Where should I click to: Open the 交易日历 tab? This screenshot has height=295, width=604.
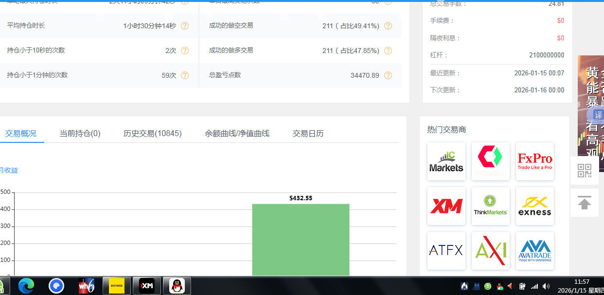[x=308, y=134]
